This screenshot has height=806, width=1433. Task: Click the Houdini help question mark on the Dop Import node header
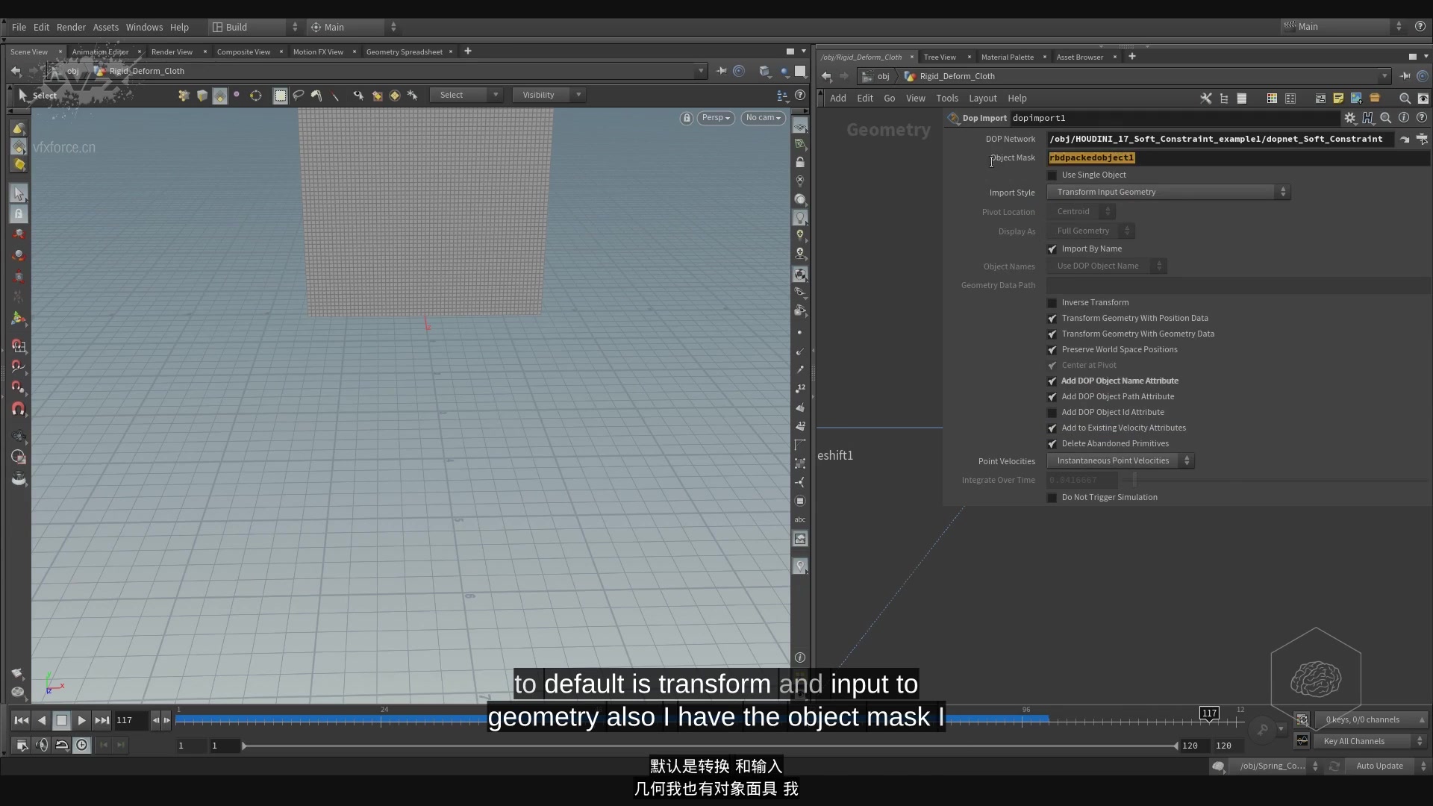click(x=1423, y=117)
